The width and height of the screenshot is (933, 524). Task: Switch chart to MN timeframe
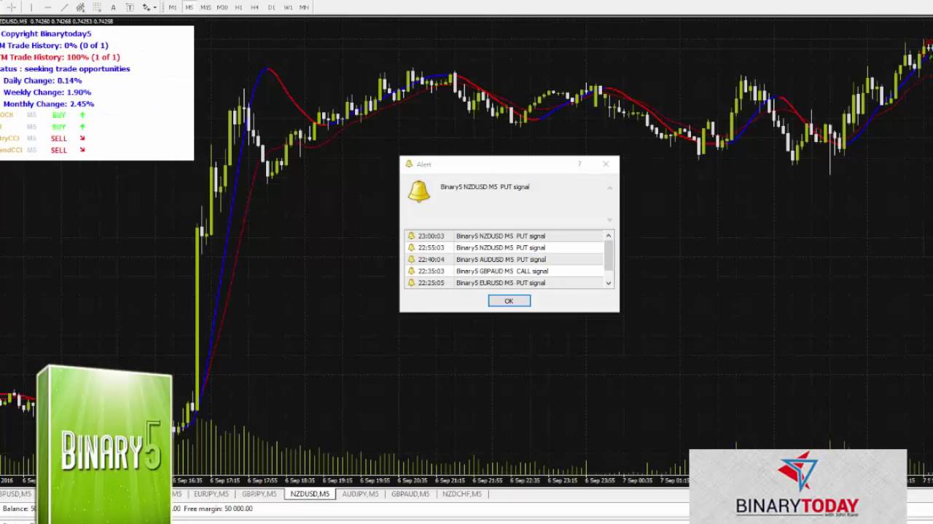click(304, 7)
